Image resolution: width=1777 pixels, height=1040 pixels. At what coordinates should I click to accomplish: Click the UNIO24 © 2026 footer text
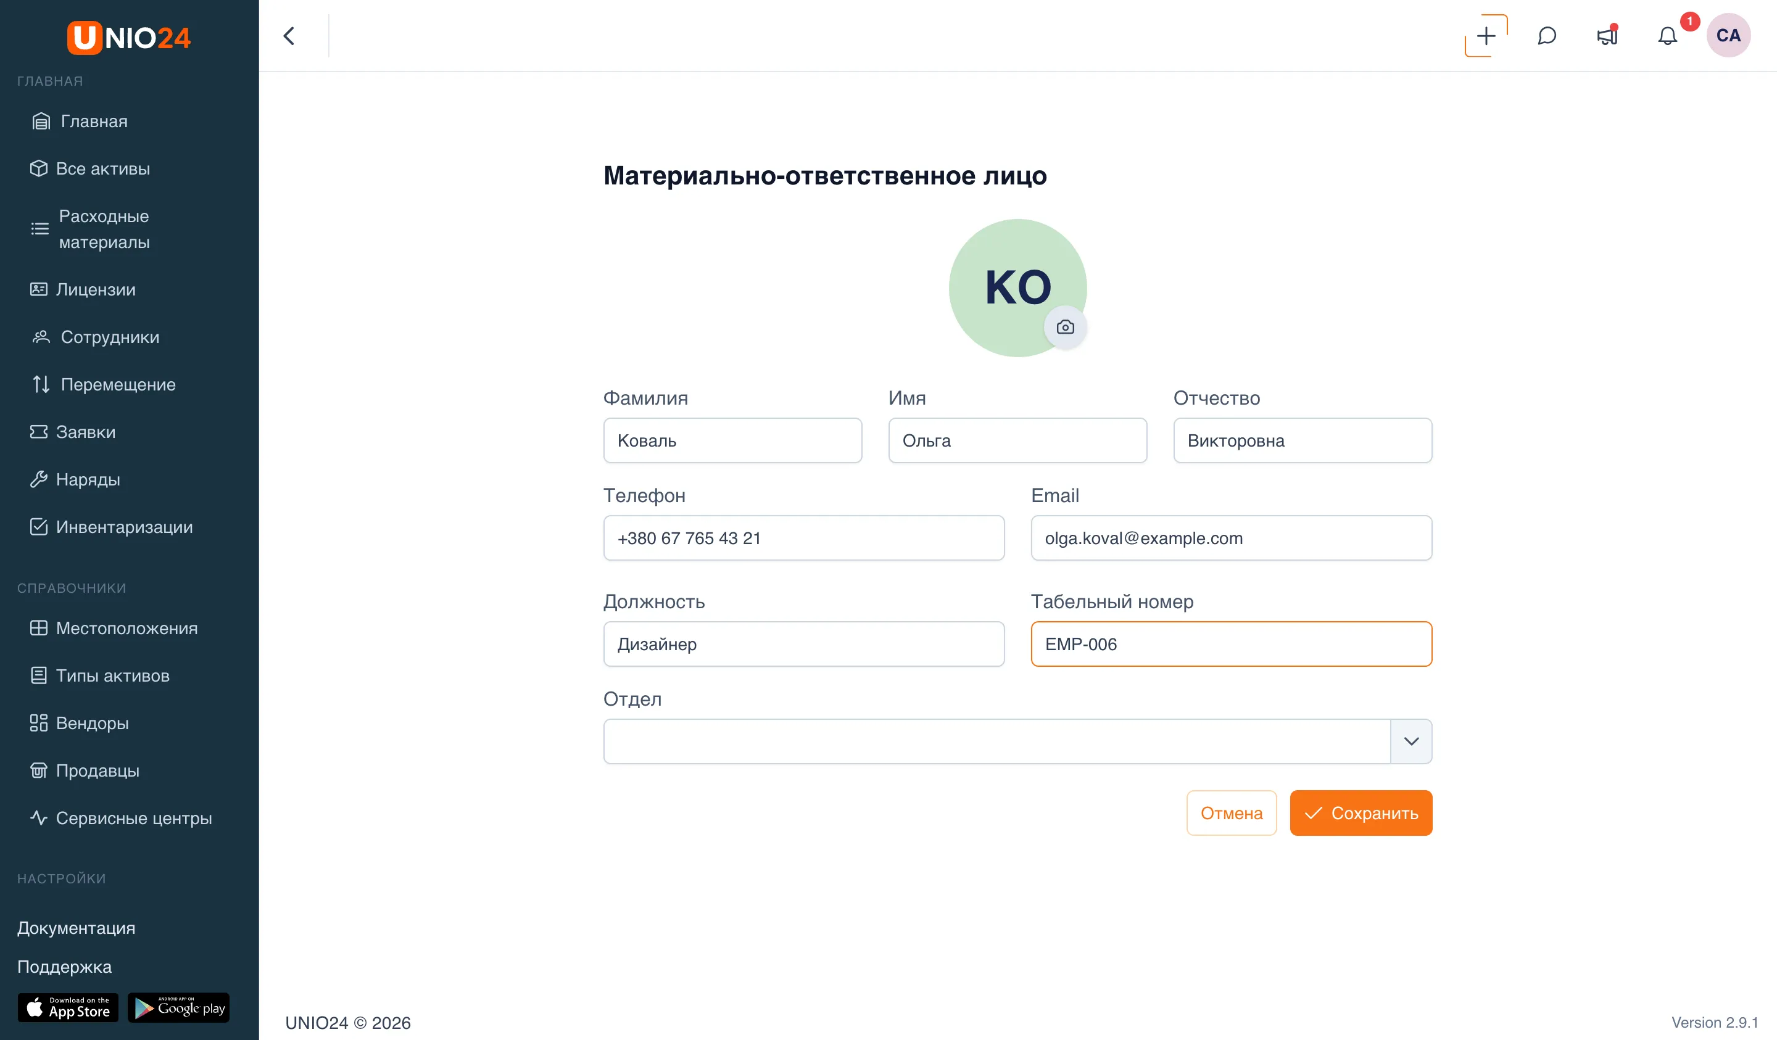pyautogui.click(x=347, y=1022)
